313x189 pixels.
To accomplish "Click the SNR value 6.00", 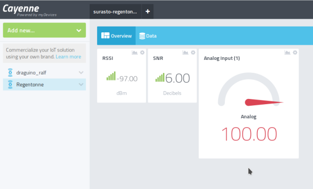I will pos(177,78).
